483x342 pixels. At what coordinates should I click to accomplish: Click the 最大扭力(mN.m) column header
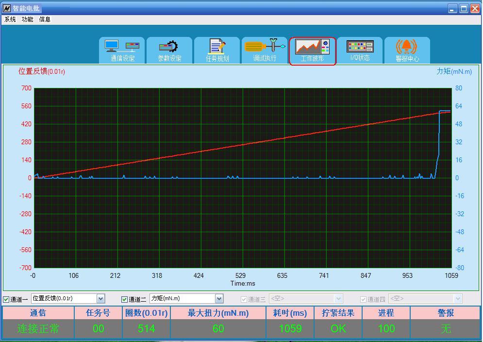click(x=218, y=313)
